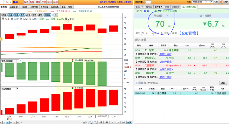Click the 哈拉 button in top toolbar
The height and width of the screenshot is (124, 229).
[x=50, y=2]
